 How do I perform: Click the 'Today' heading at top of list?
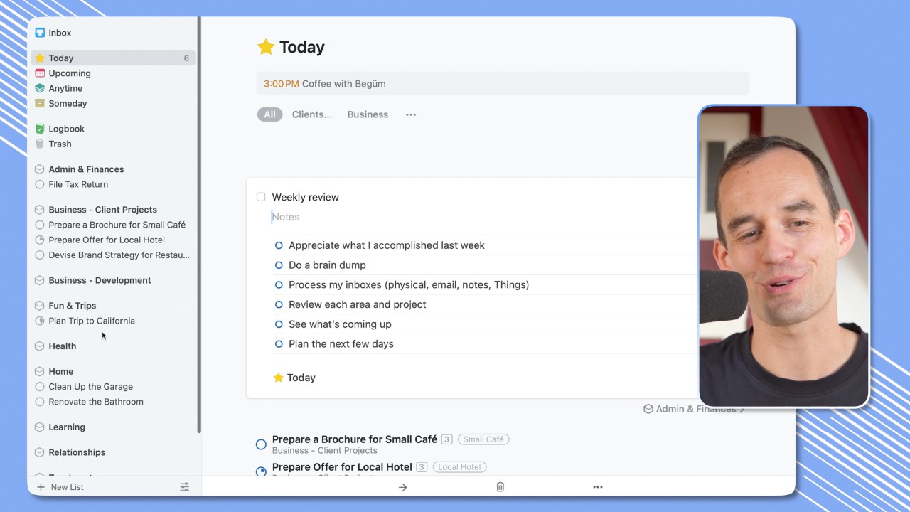tap(302, 47)
